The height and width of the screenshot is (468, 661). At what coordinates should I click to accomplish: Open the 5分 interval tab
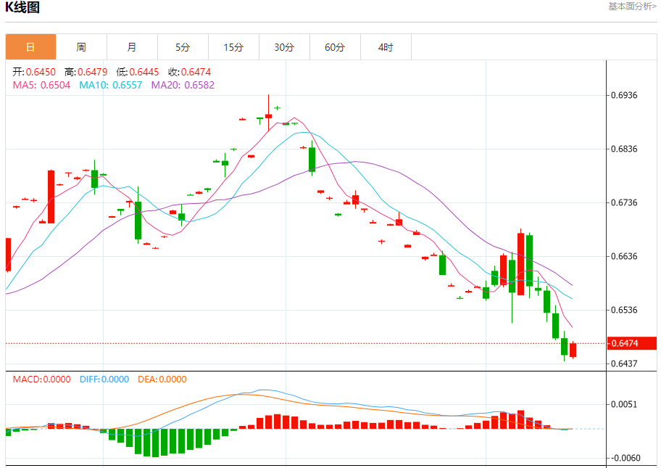(x=183, y=47)
